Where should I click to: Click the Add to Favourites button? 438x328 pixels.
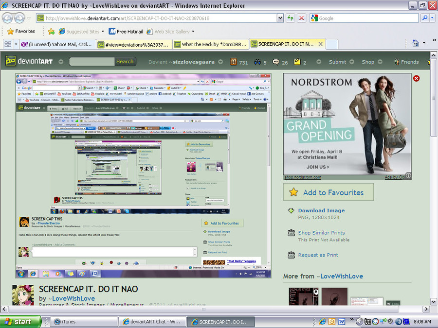328,192
